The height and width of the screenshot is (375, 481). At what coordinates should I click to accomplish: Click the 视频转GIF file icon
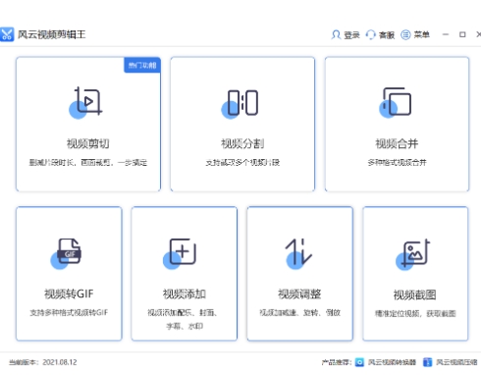tap(66, 253)
